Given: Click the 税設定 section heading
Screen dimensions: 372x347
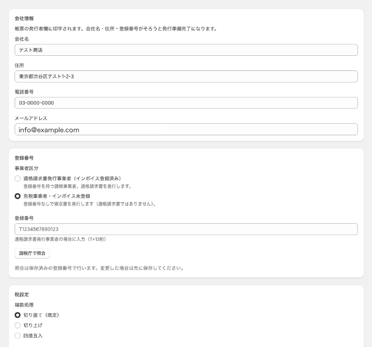Looking at the screenshot, I should 22,294.
